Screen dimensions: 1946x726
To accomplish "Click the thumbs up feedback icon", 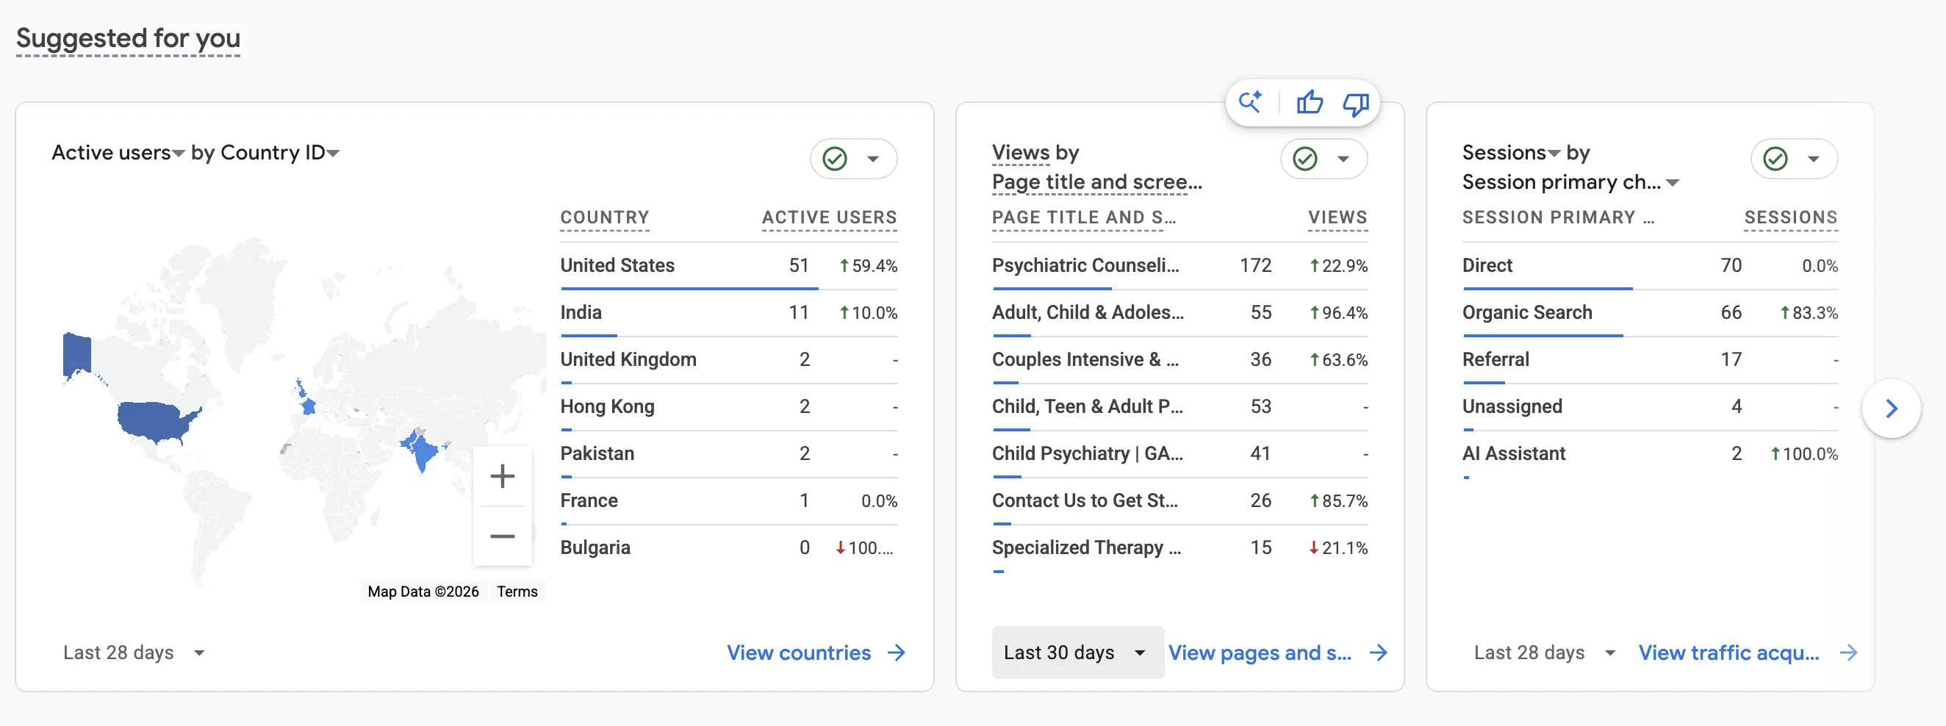I will click(x=1309, y=102).
